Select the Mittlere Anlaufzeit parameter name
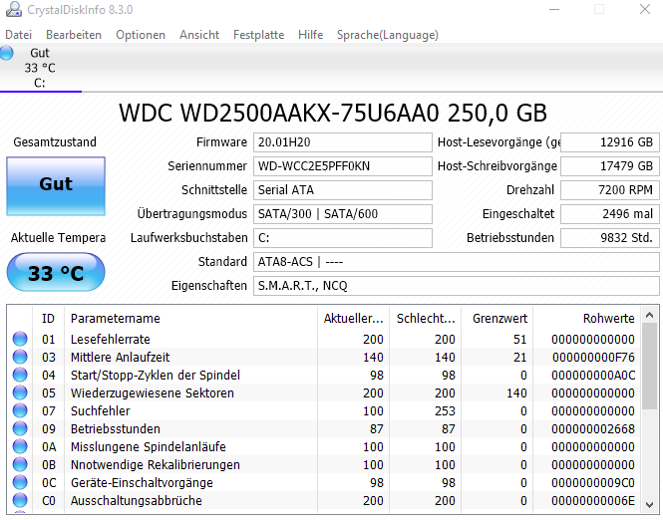The height and width of the screenshot is (520, 663). [x=120, y=358]
